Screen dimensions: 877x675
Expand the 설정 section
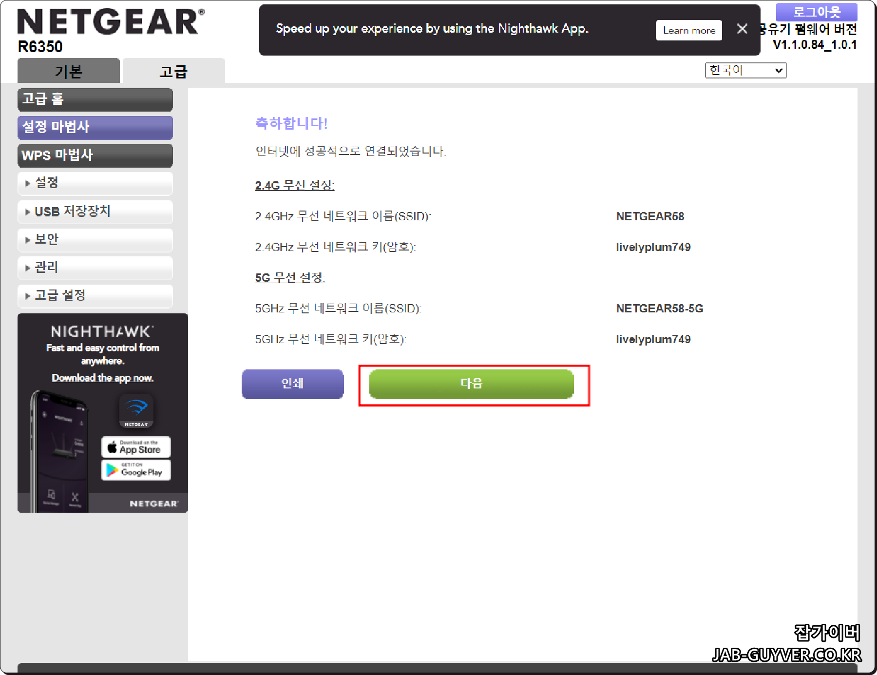pyautogui.click(x=95, y=183)
